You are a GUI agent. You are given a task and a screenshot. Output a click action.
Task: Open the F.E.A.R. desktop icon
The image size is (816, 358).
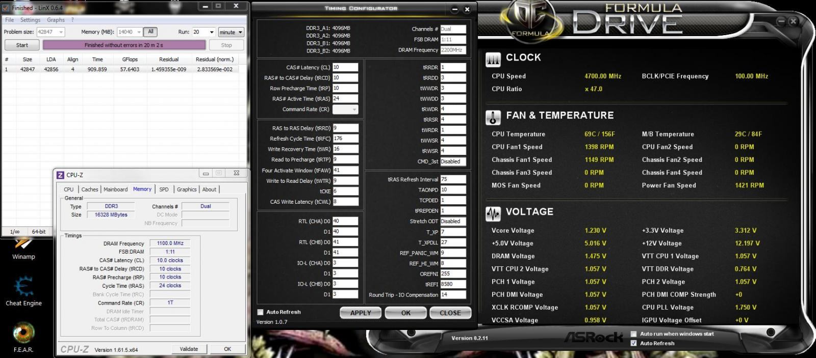coord(23,337)
